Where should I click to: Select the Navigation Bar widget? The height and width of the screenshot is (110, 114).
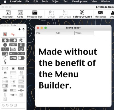point(13,54)
